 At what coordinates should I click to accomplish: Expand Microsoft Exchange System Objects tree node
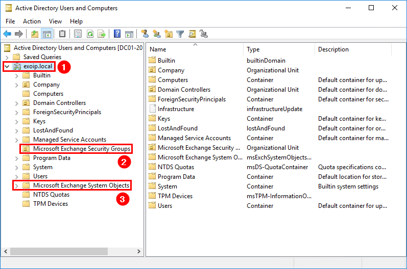pos(17,186)
